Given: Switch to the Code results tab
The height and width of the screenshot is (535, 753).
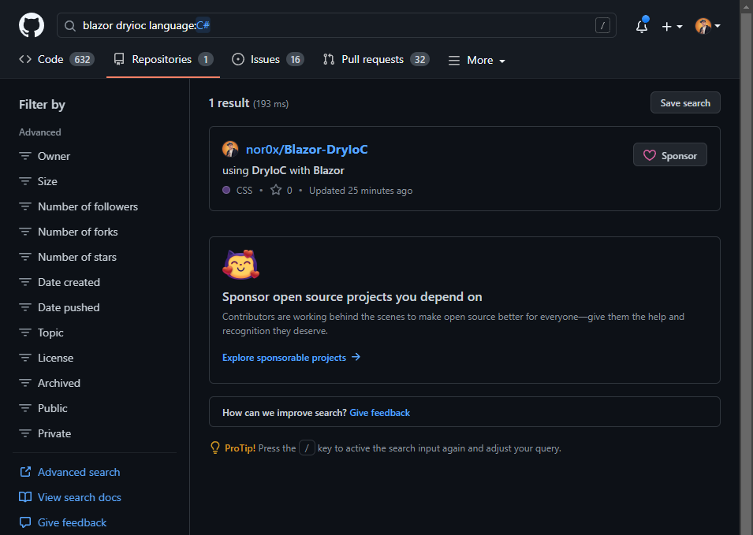Looking at the screenshot, I should 55,60.
